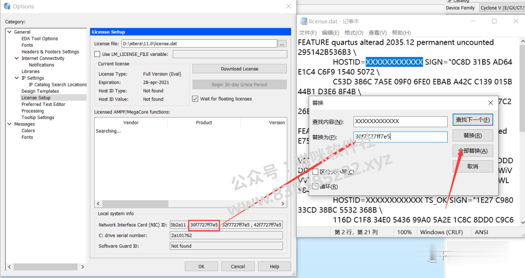
Task: Uncheck Wait for floating licenses
Action: 195,99
